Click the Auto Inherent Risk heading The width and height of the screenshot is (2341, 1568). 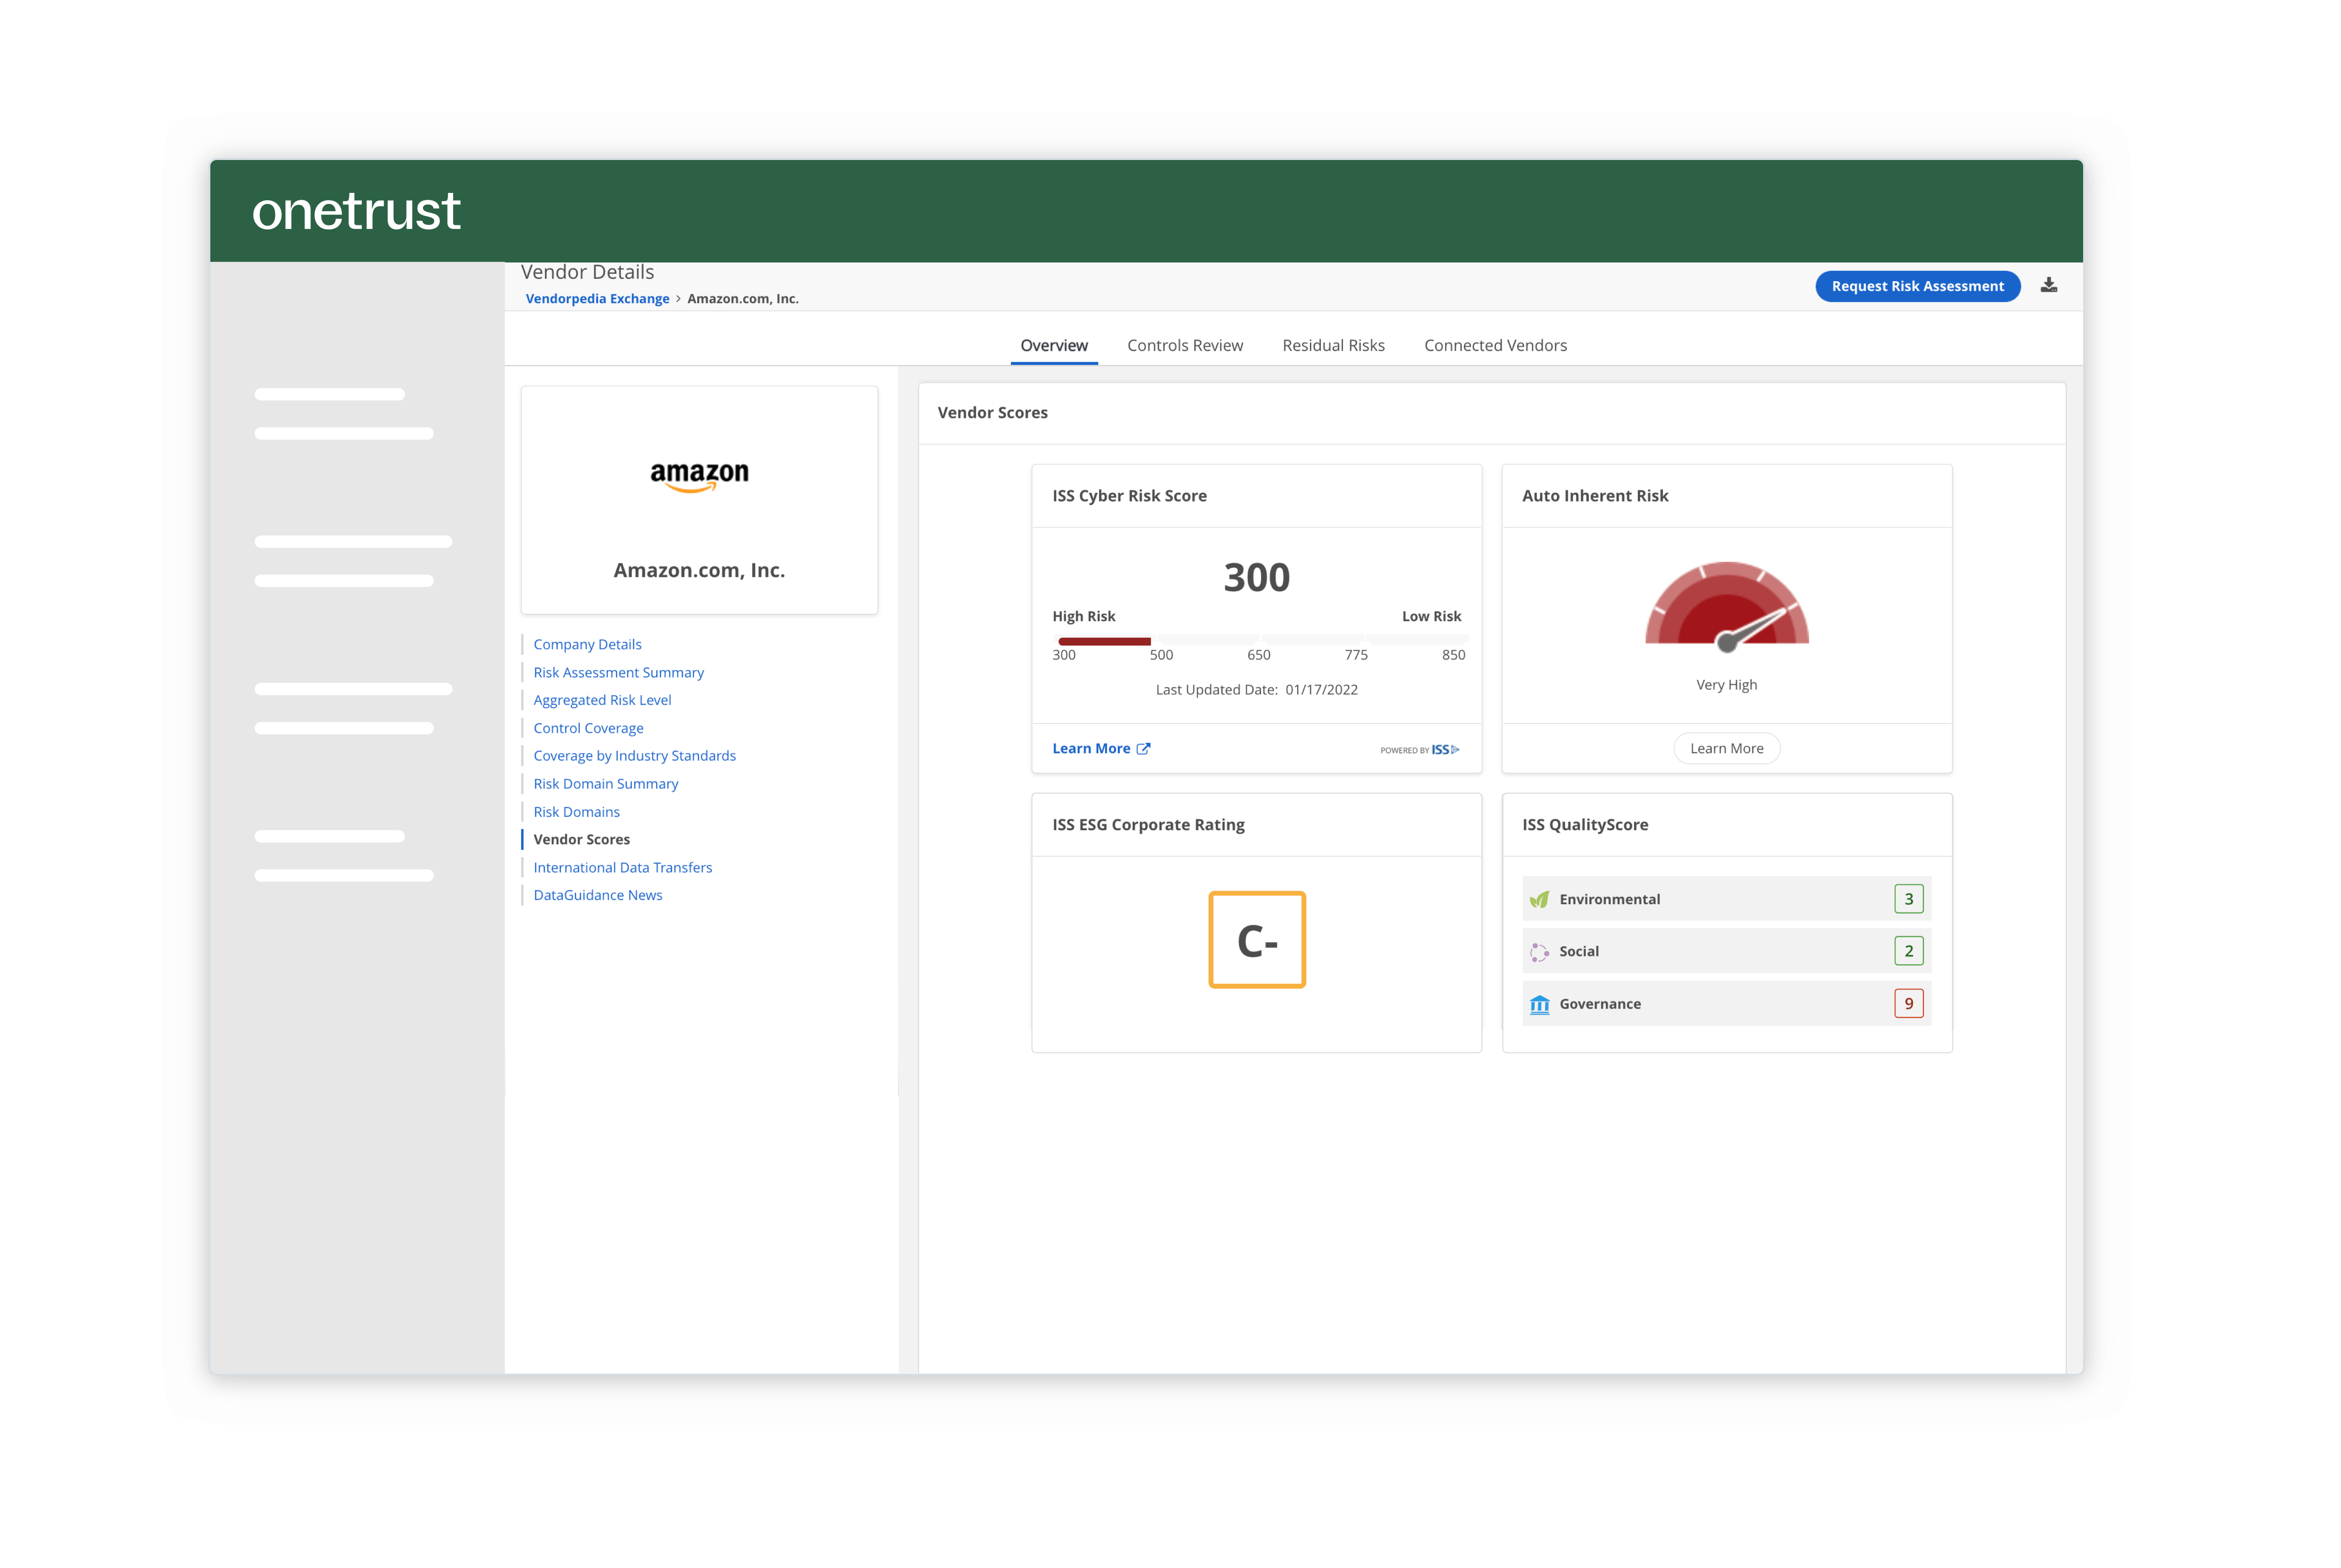(x=1594, y=495)
